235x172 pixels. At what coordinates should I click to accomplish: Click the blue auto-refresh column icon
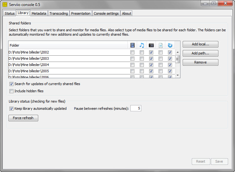(170, 45)
